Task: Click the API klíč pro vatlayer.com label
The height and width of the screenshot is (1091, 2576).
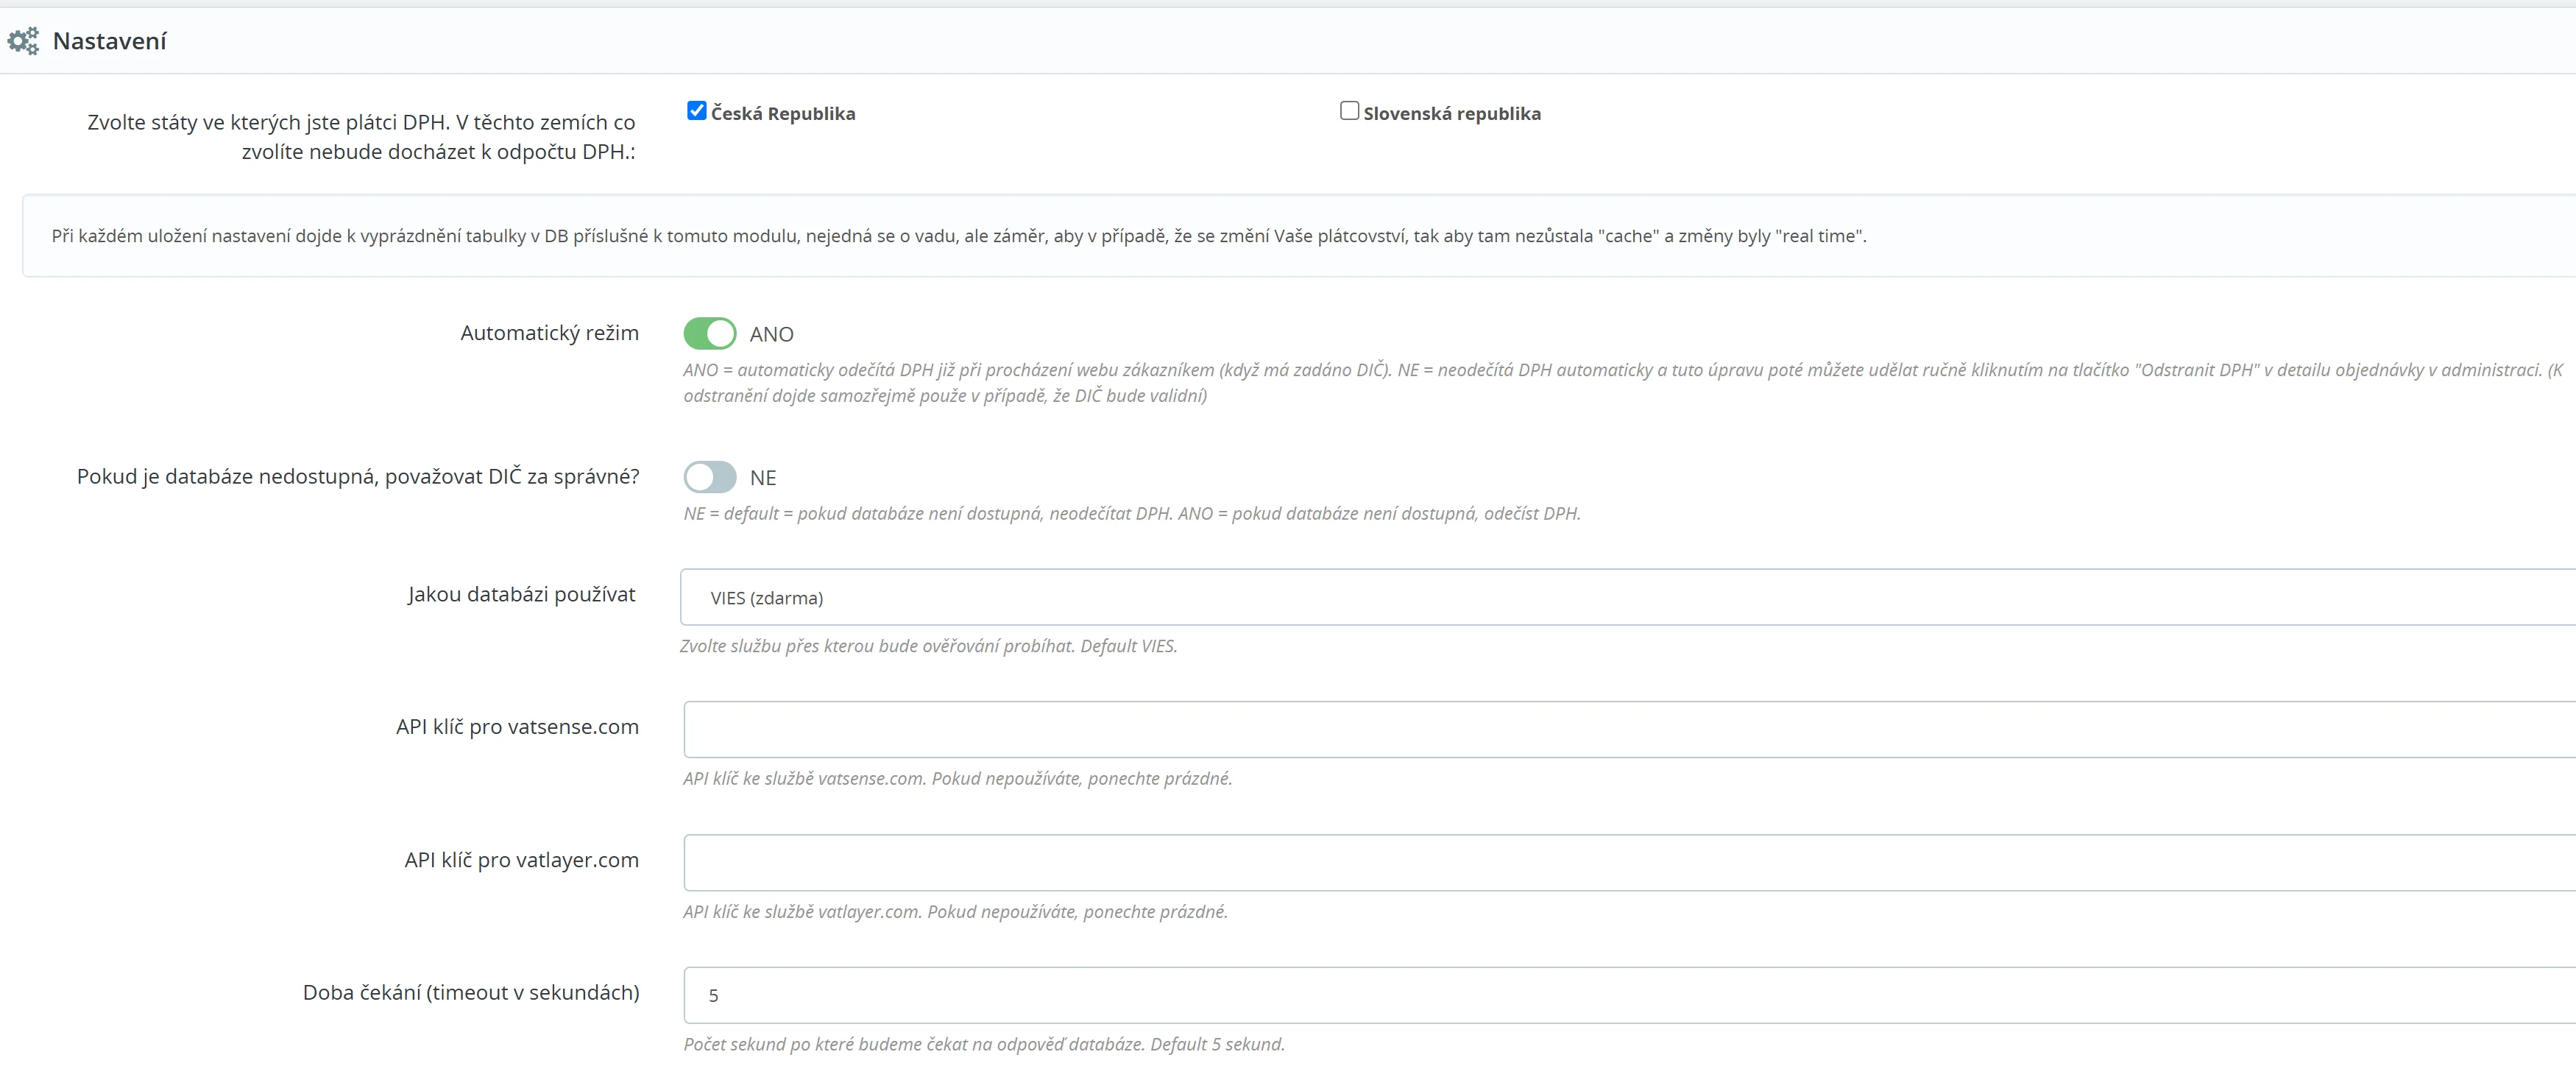Action: tap(521, 860)
